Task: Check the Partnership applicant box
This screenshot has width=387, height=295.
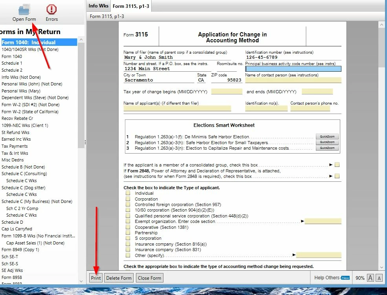Action: tap(128, 232)
